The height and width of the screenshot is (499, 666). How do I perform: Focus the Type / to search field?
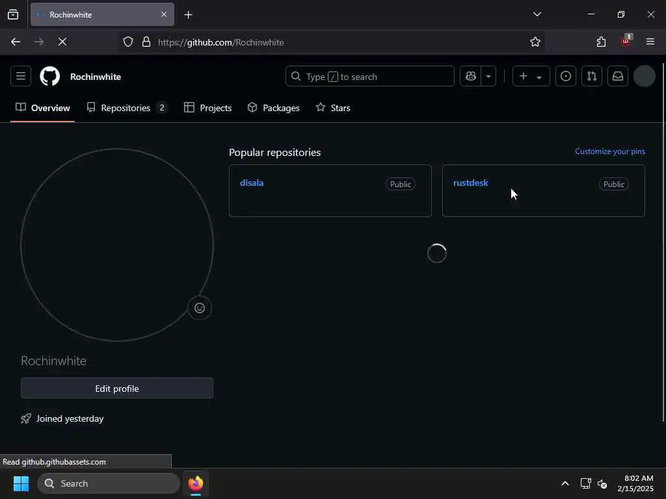tap(369, 77)
